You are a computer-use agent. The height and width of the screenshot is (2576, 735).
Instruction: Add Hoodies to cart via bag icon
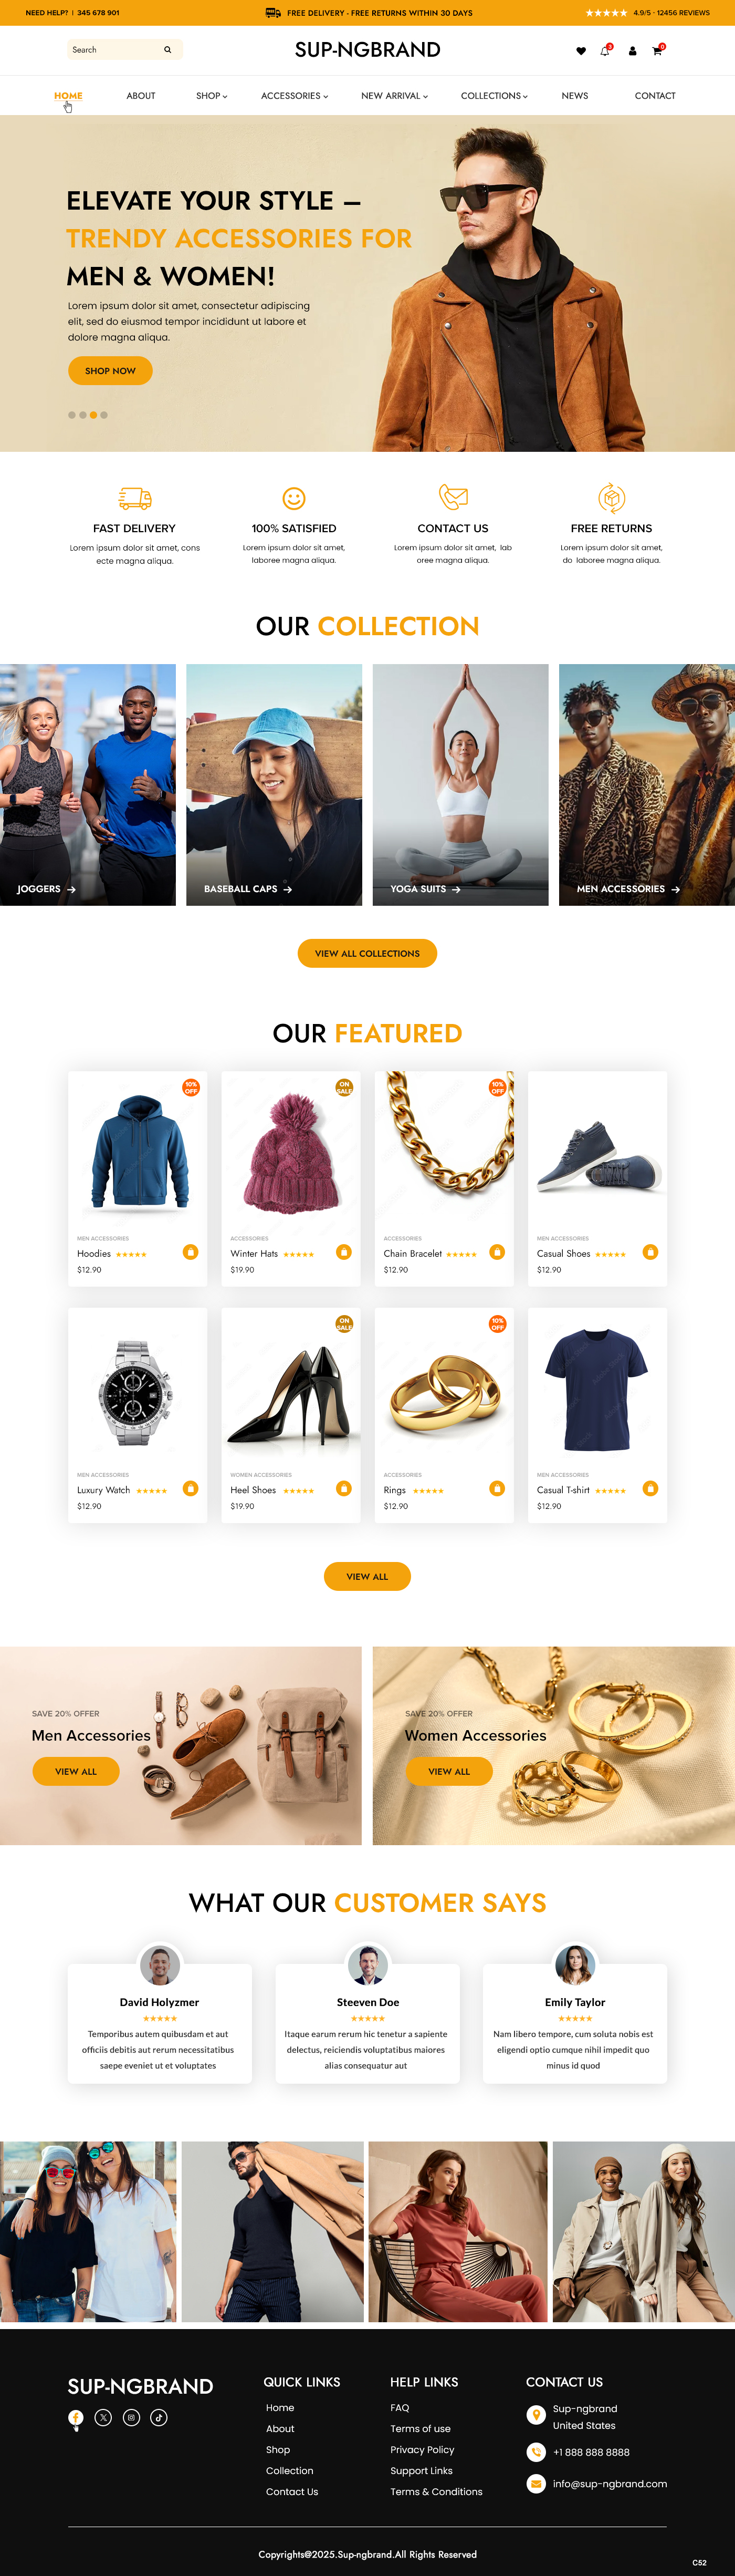pos(191,1252)
